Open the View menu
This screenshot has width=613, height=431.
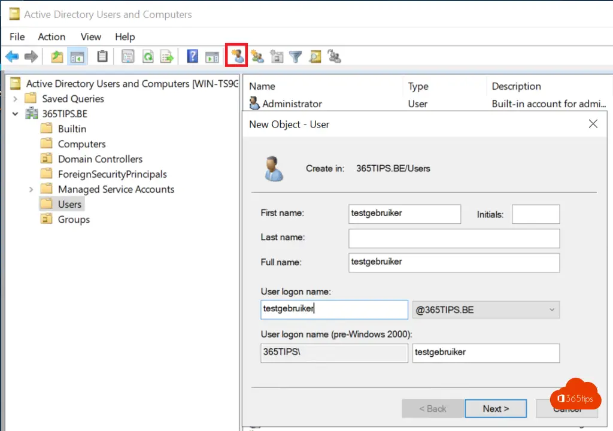coord(91,37)
